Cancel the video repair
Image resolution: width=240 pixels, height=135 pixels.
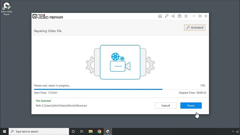166,106
